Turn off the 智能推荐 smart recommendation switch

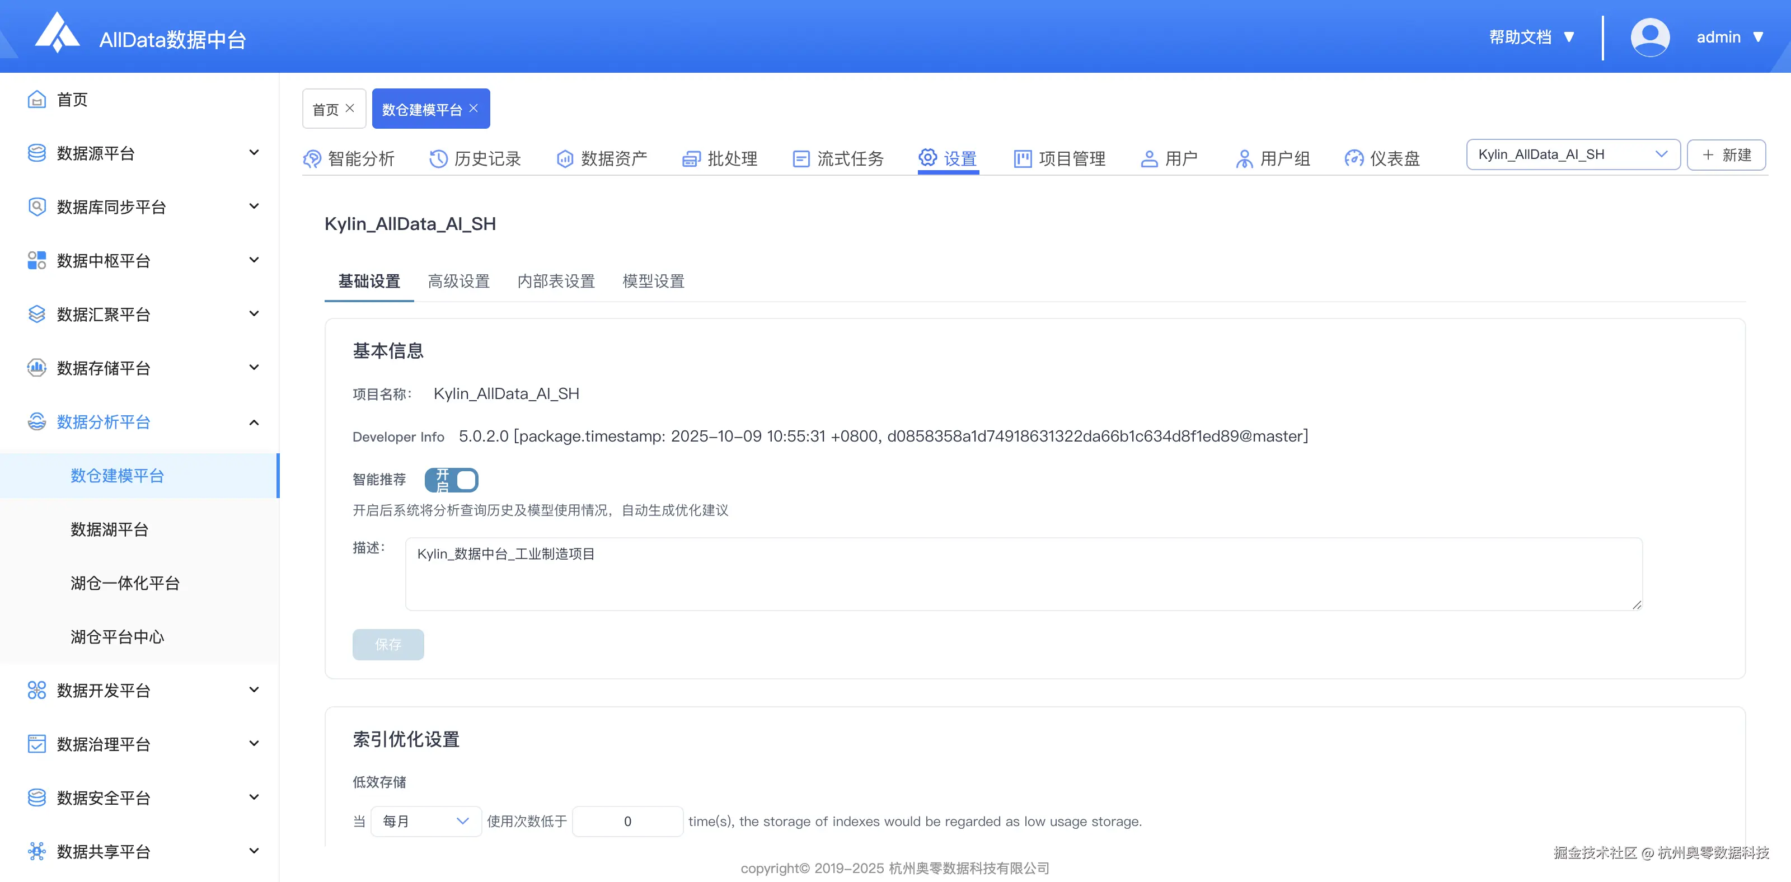pos(451,480)
